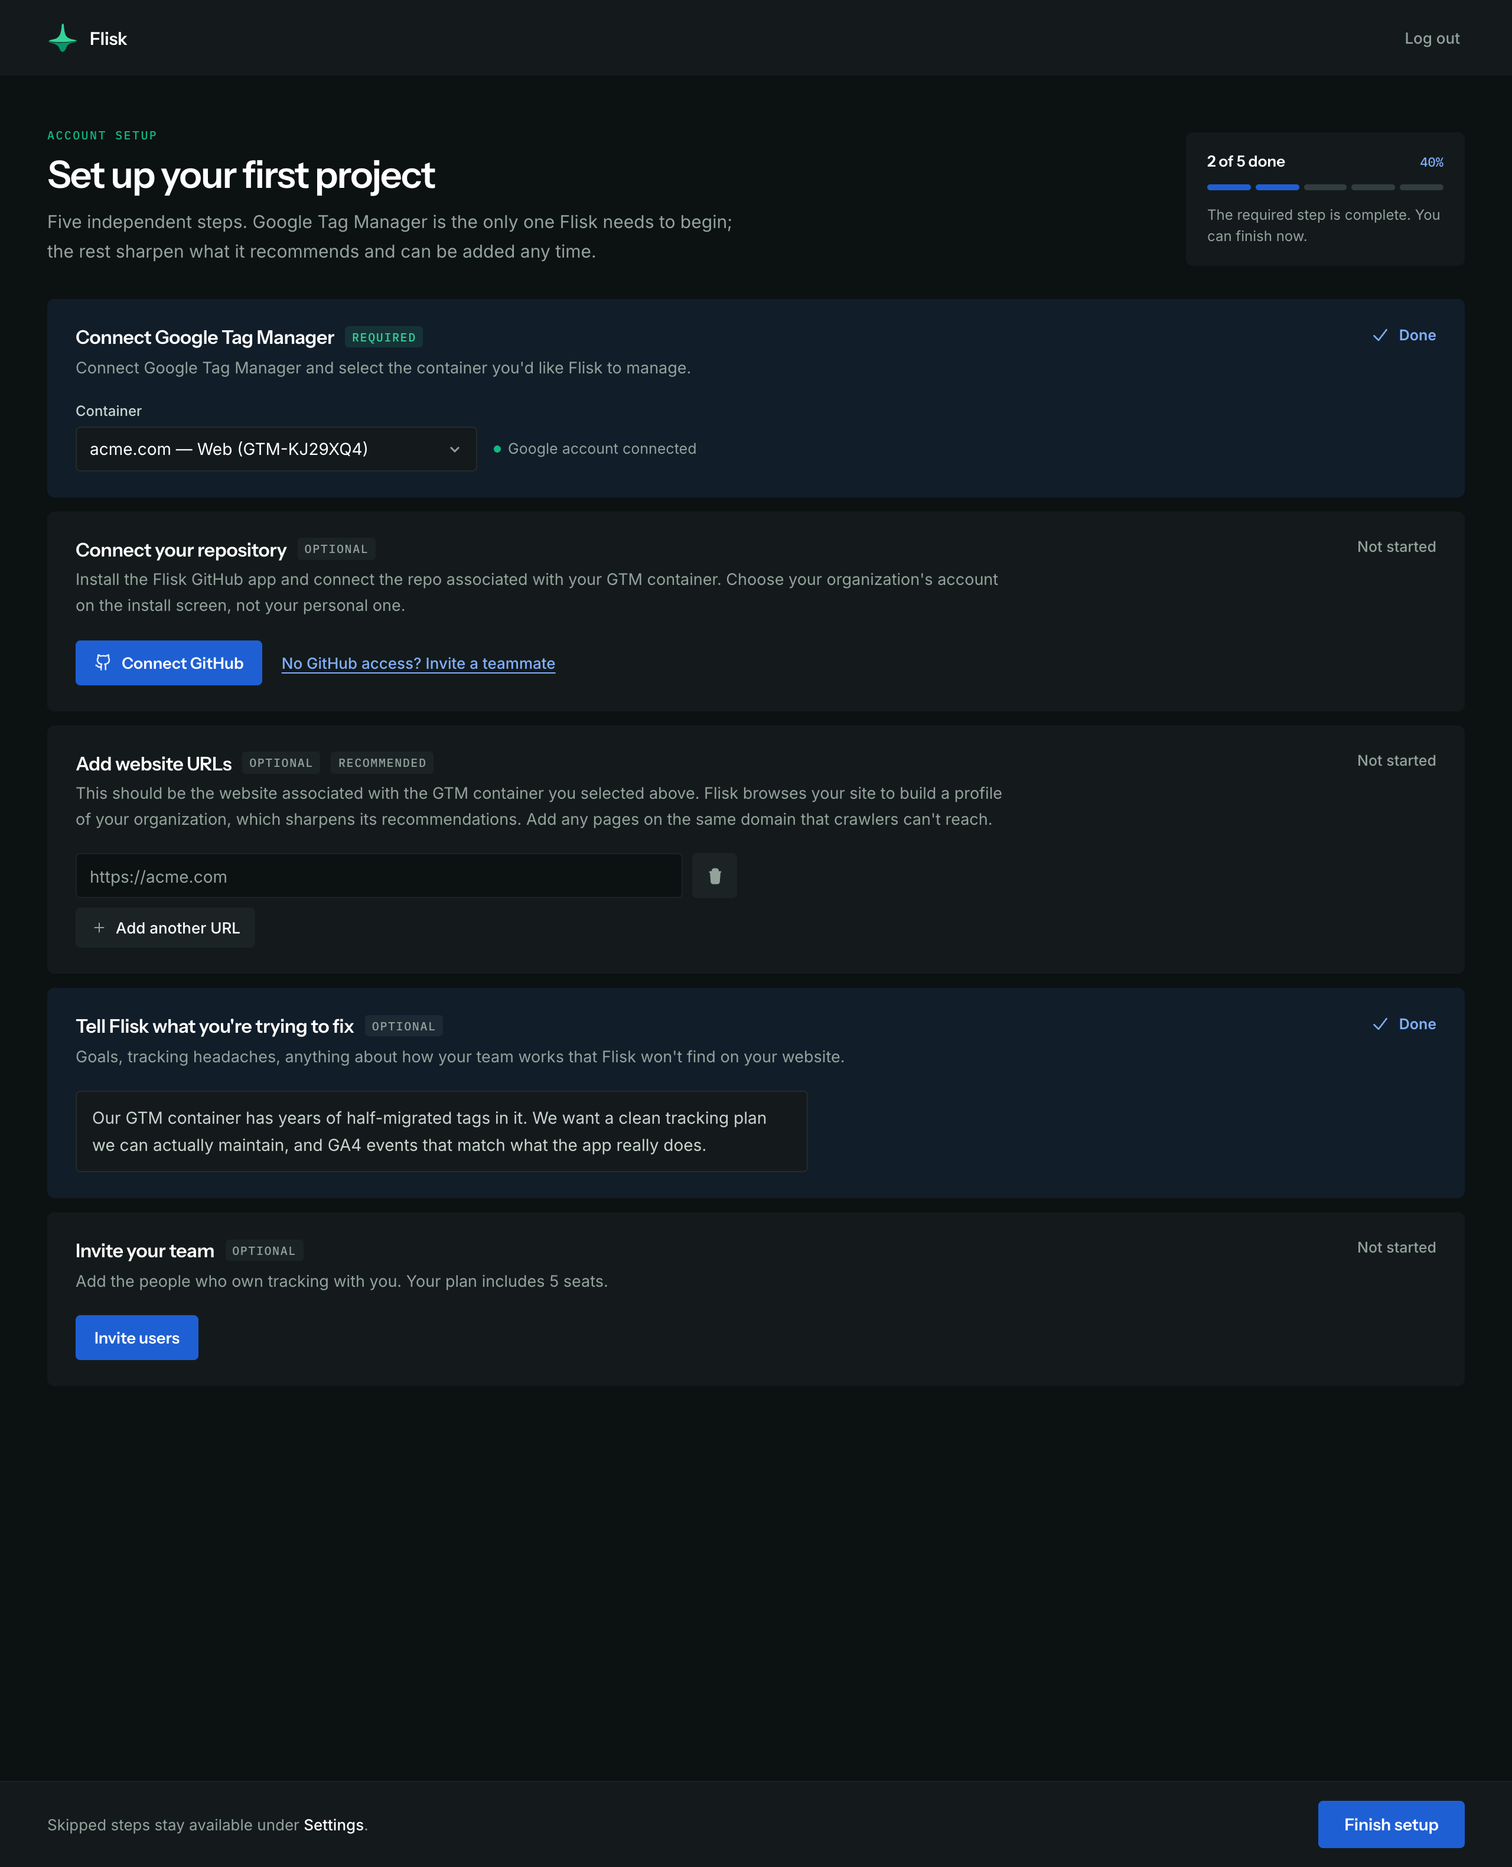Open the Settings link in footer
This screenshot has width=1512, height=1867.
[334, 1824]
